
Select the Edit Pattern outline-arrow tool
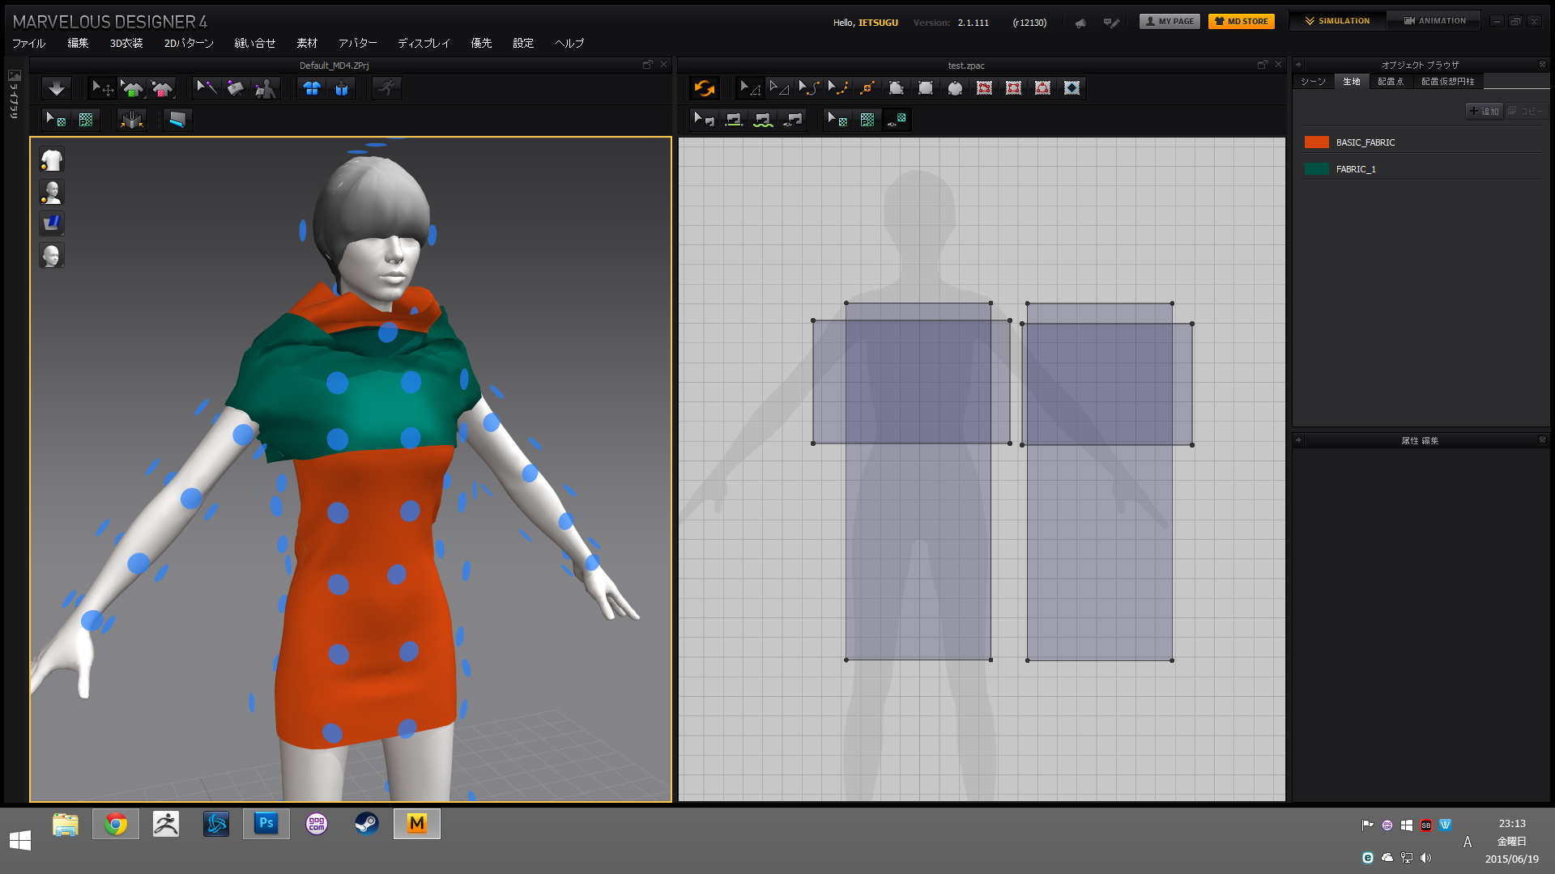[x=779, y=88]
